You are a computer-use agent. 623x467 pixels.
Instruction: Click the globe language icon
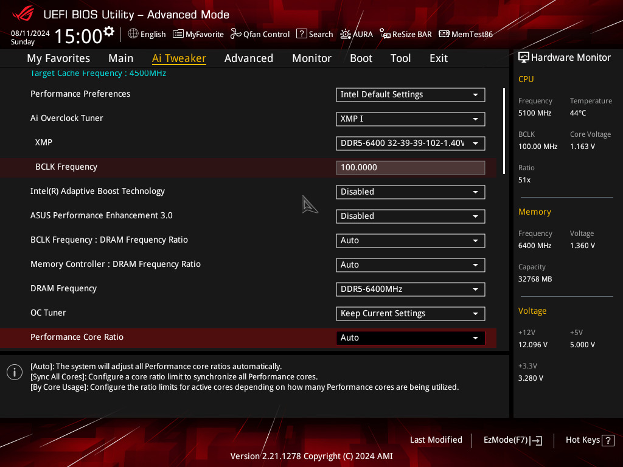133,34
